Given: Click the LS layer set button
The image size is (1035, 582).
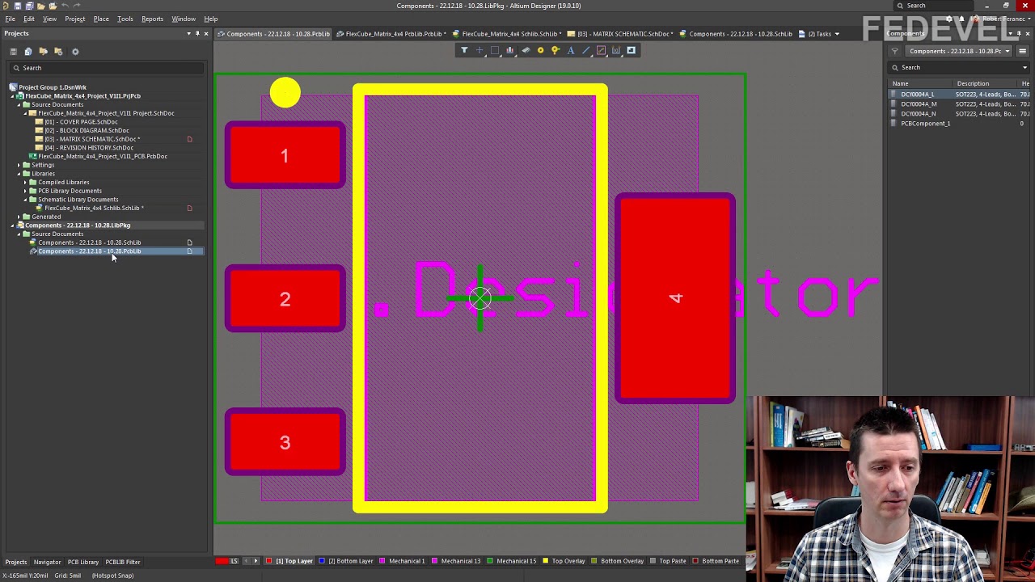Looking at the screenshot, I should 234,561.
